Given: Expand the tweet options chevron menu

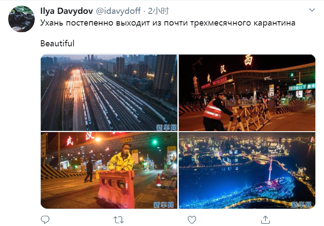Looking at the screenshot, I should coord(312,10).
